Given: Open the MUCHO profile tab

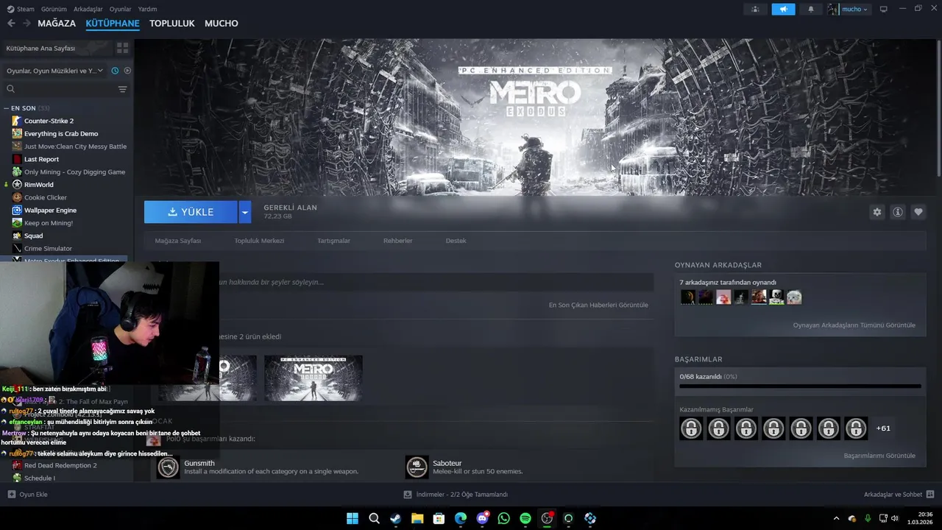Looking at the screenshot, I should pyautogui.click(x=222, y=24).
